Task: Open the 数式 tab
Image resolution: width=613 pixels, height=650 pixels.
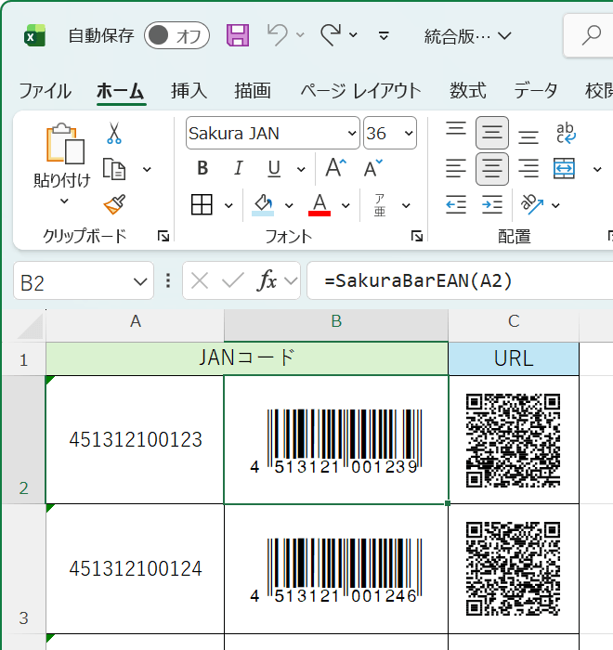Action: pos(468,91)
